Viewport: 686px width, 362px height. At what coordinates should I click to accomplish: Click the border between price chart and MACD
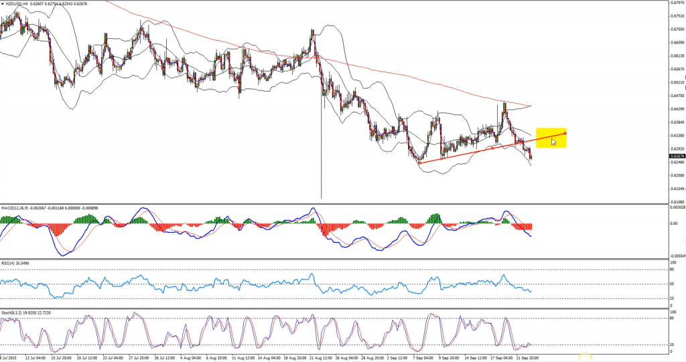(x=335, y=204)
